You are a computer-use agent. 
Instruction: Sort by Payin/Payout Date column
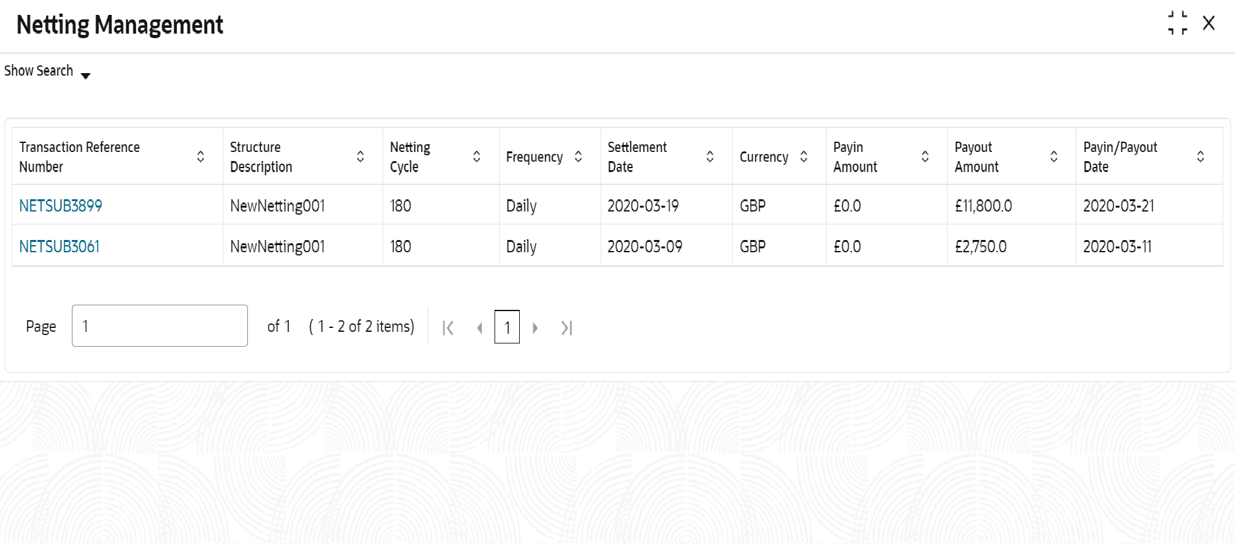click(x=1201, y=157)
